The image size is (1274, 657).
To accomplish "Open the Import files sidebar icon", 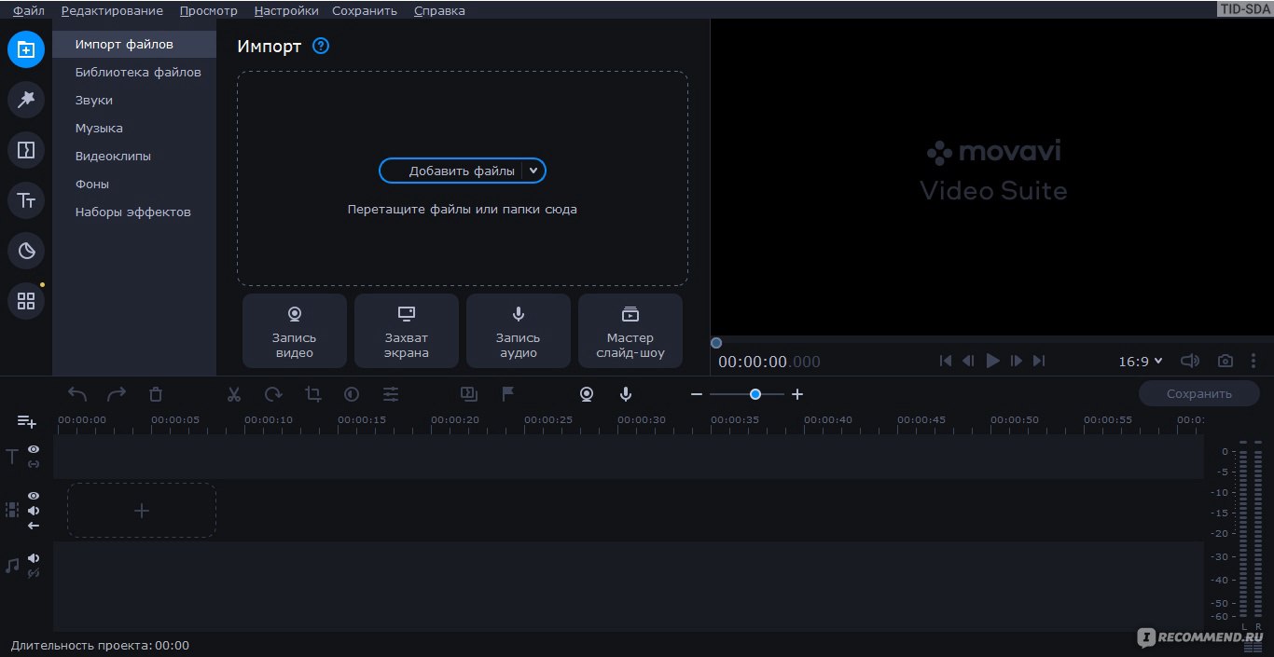I will [26, 49].
